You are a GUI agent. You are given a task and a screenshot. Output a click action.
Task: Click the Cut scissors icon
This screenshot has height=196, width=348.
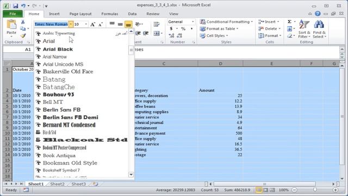(23, 22)
